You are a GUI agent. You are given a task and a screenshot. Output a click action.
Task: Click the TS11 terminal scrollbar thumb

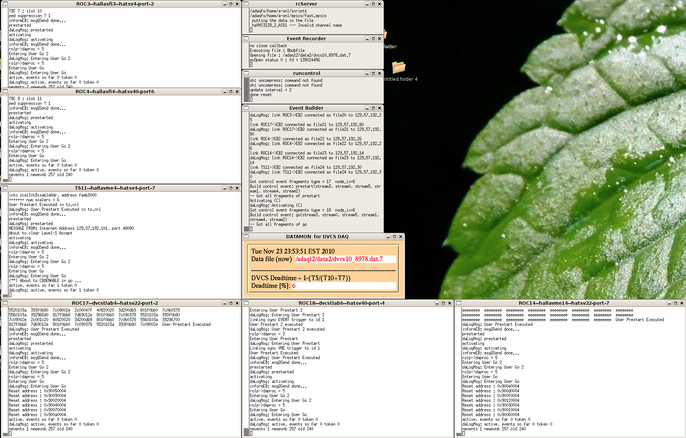tap(5, 296)
